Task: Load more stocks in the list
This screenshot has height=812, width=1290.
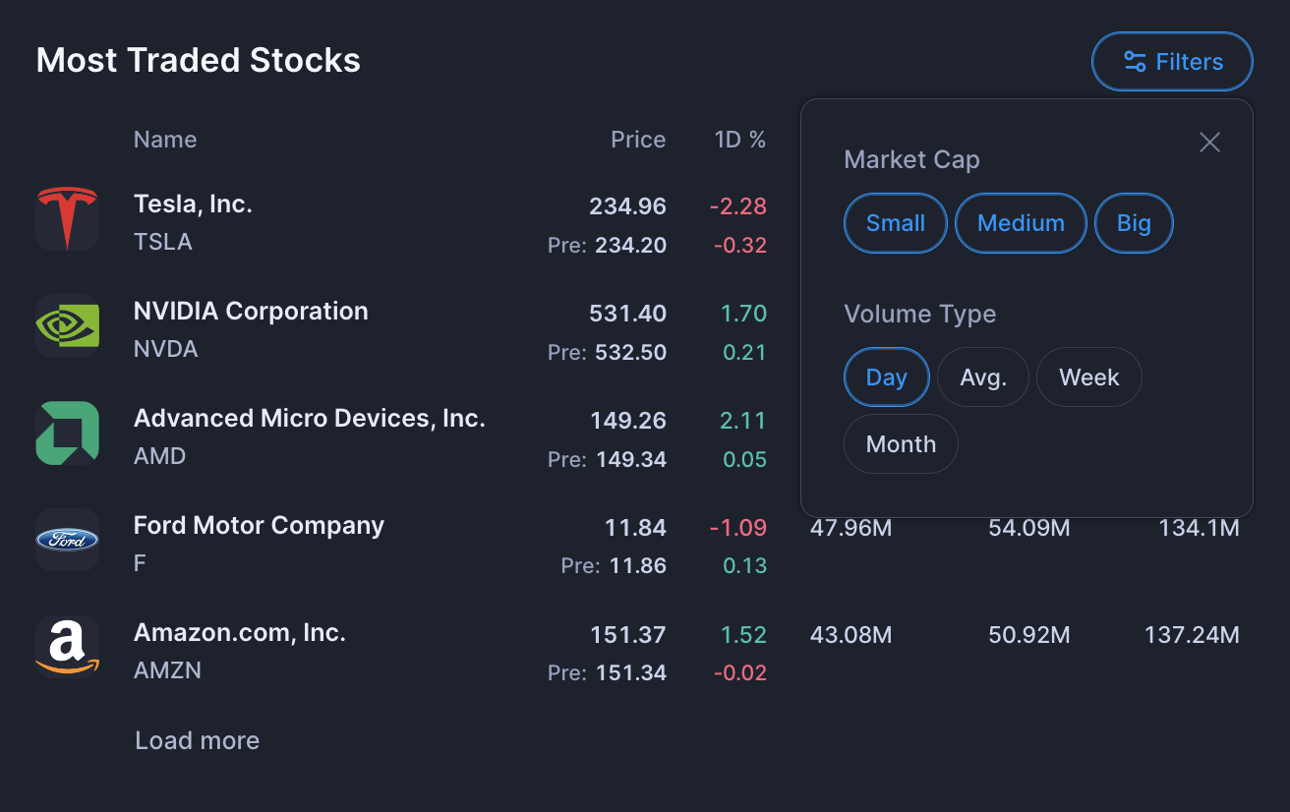Action: 197,740
